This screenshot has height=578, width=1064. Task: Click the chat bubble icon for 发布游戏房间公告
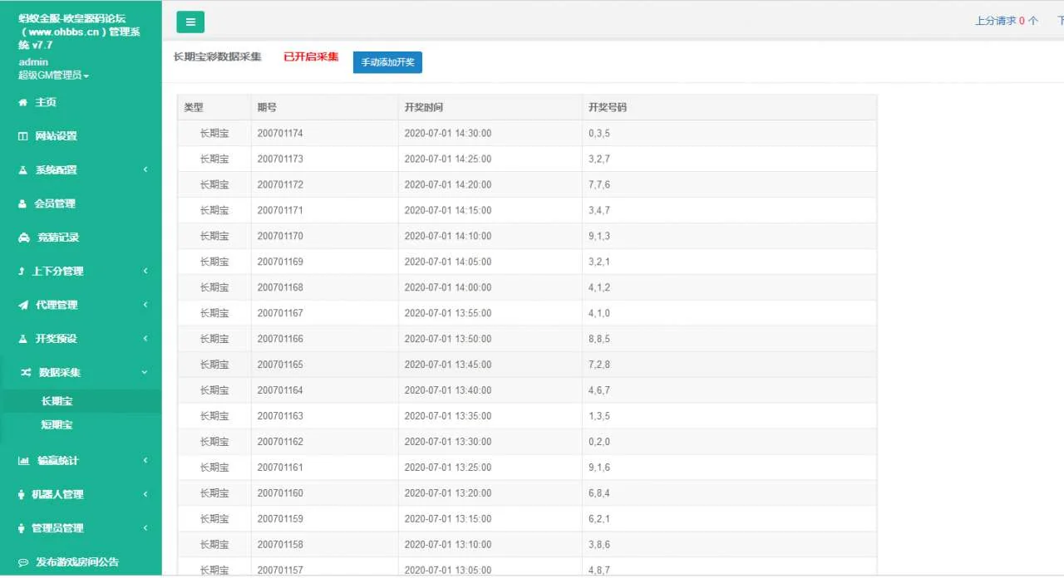coord(23,562)
